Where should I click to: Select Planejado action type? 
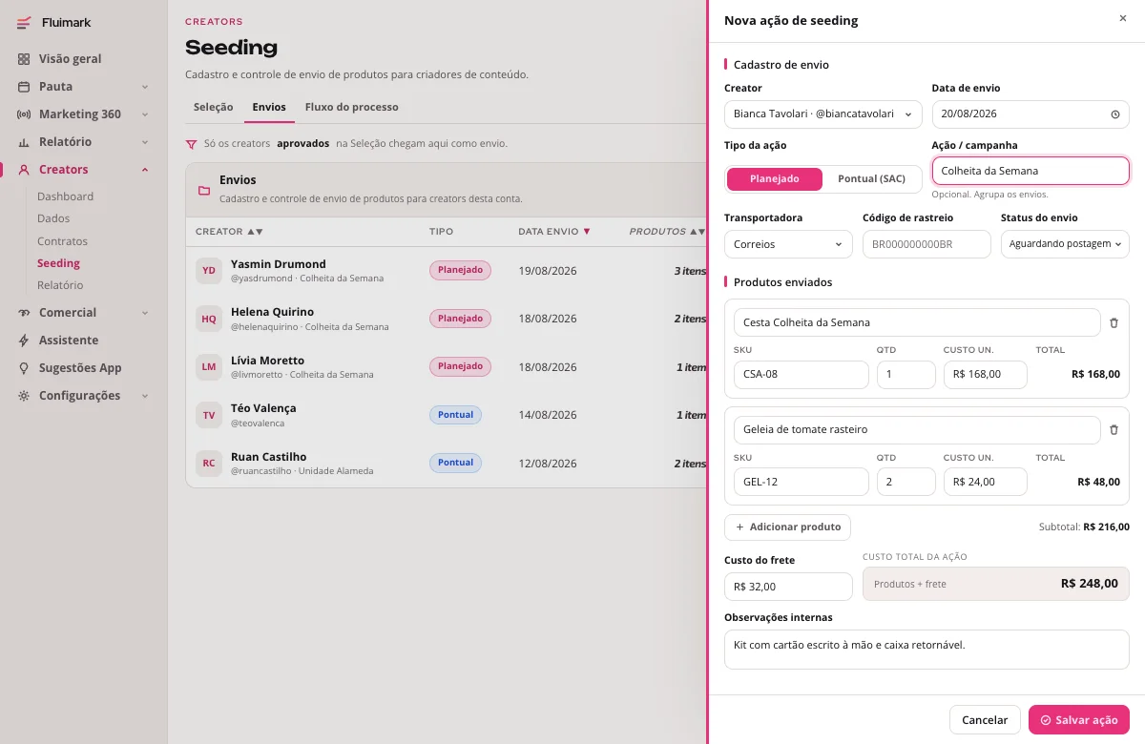point(775,179)
